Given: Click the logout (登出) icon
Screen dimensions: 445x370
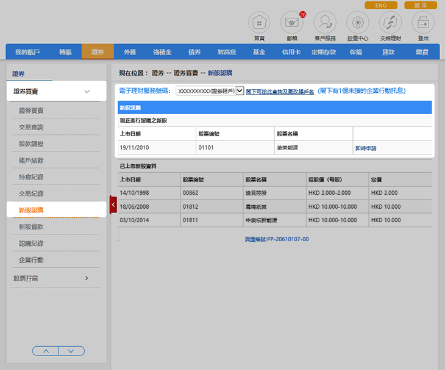Looking at the screenshot, I should (x=423, y=23).
